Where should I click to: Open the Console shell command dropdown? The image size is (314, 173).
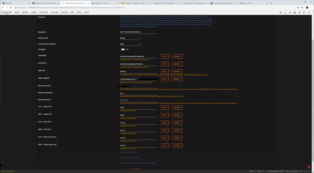130,44
